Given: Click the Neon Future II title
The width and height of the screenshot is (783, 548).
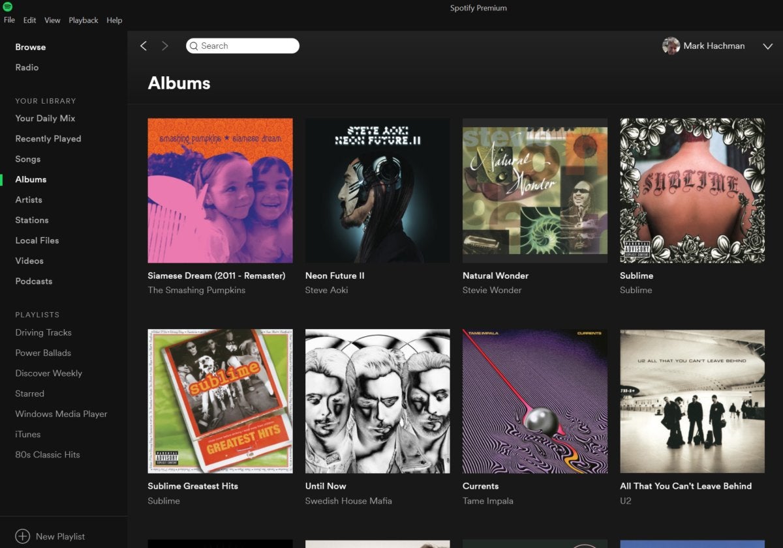Looking at the screenshot, I should click(335, 276).
